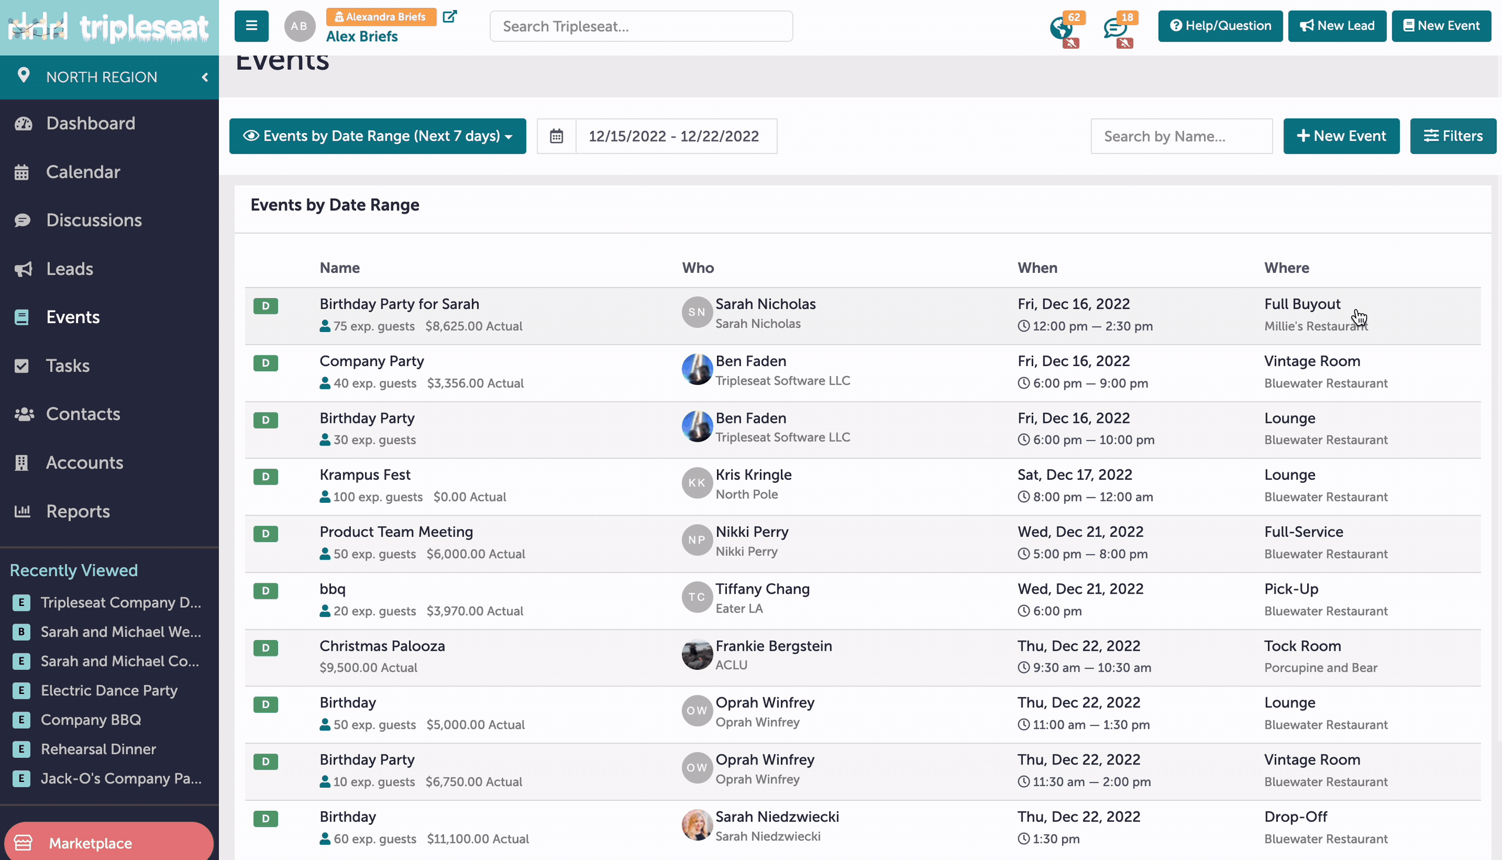Screen dimensions: 1502x860
Task: Click 'Tock Room' location text
Action: click(1303, 646)
